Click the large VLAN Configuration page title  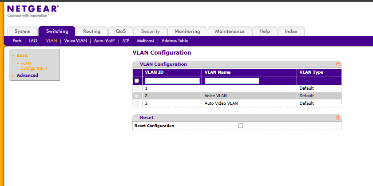162,52
